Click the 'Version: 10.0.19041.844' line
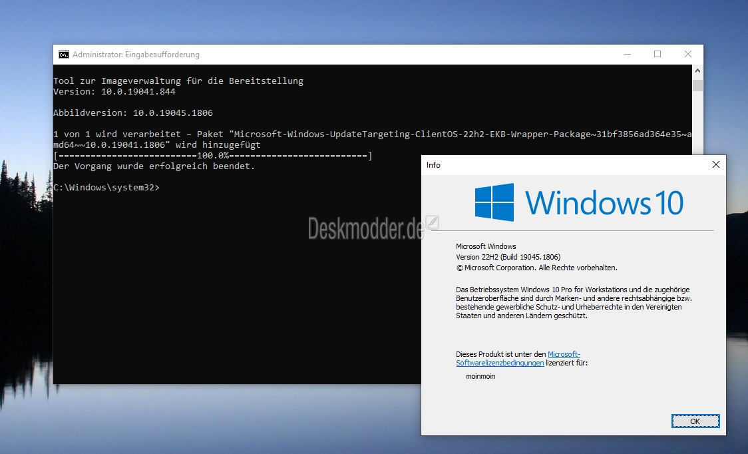748x454 pixels. [114, 92]
